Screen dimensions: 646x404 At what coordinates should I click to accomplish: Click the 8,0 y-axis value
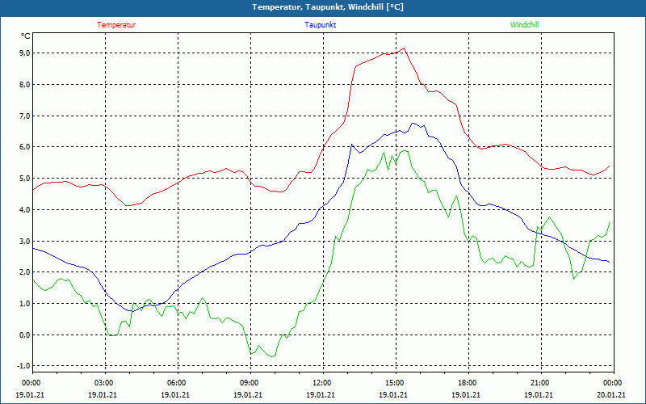pyautogui.click(x=25, y=85)
